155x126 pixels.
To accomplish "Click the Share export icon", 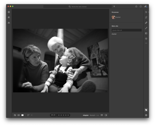I will coord(136,6).
